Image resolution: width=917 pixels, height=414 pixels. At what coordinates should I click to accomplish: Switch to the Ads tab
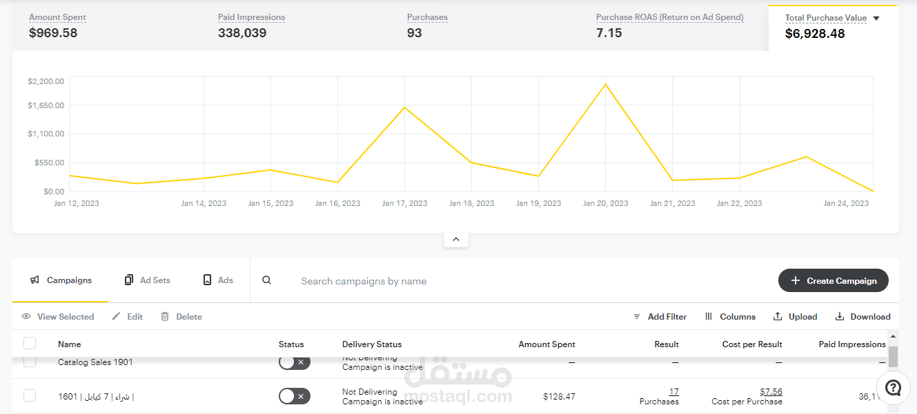(x=218, y=280)
